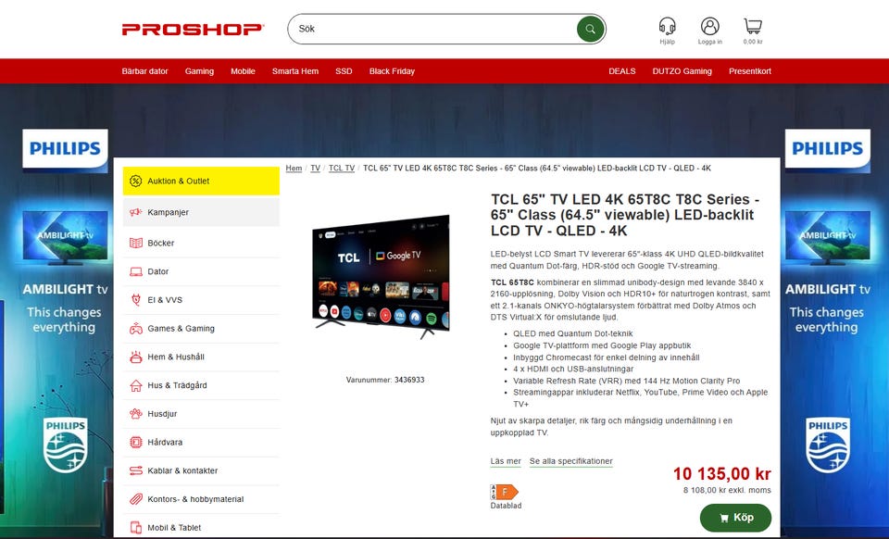Open the Logga in user icon
This screenshot has width=889, height=539.
(x=710, y=26)
